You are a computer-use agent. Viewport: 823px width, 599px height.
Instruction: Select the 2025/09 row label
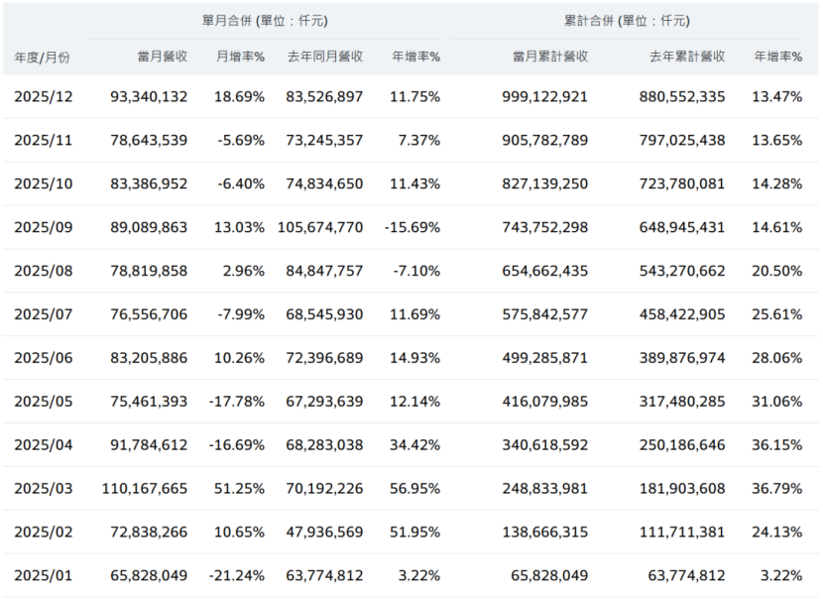click(x=44, y=228)
